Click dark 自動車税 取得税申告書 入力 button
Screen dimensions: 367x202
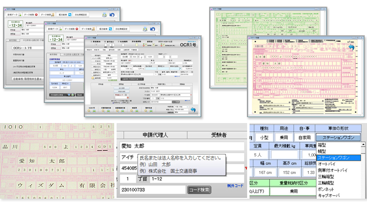pyautogui.click(x=132, y=79)
